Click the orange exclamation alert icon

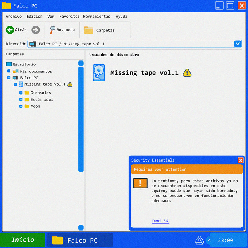pos(140,183)
